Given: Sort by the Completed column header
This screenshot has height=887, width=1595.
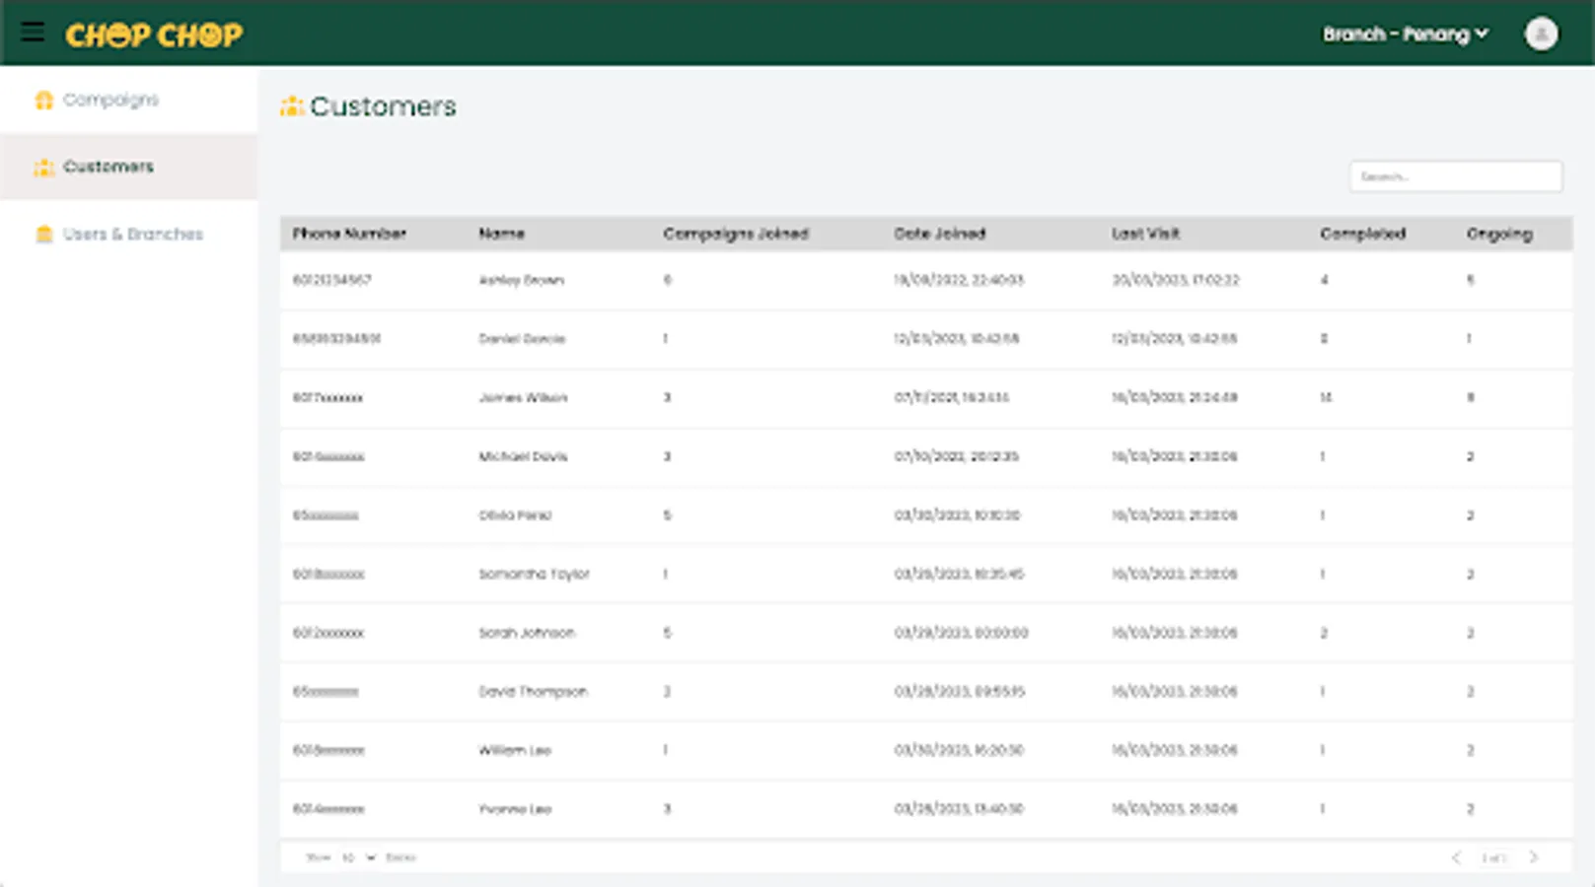Looking at the screenshot, I should click(x=1362, y=234).
